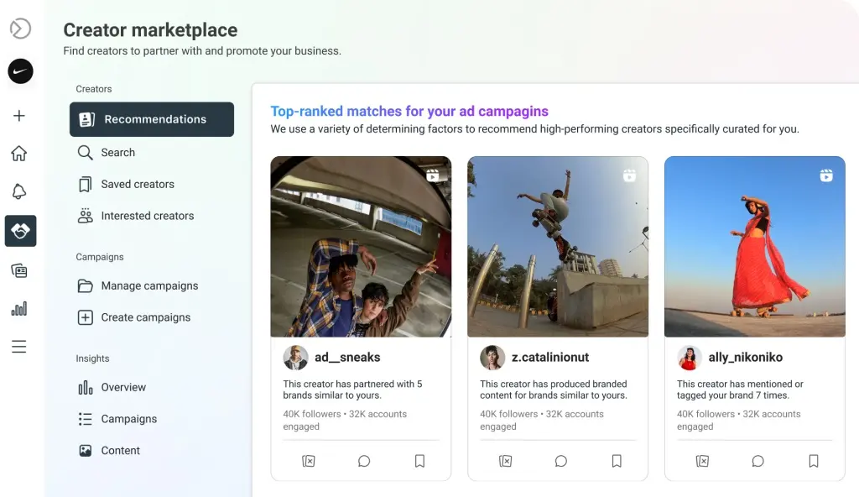This screenshot has width=859, height=497.
Task: Open the ads content rail icon
Action: tap(19, 270)
